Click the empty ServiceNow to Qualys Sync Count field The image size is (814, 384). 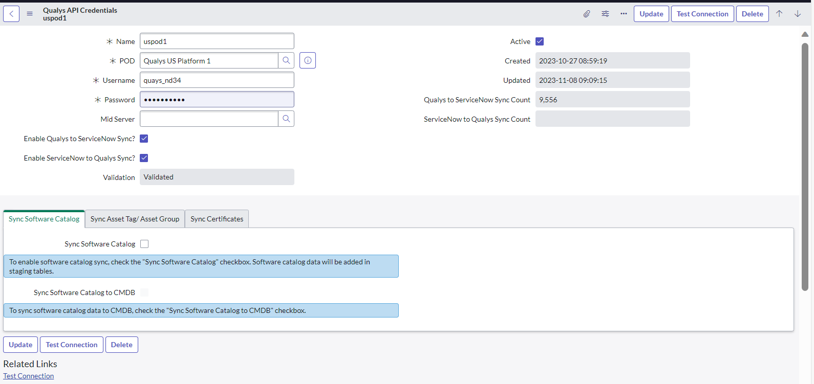[613, 119]
